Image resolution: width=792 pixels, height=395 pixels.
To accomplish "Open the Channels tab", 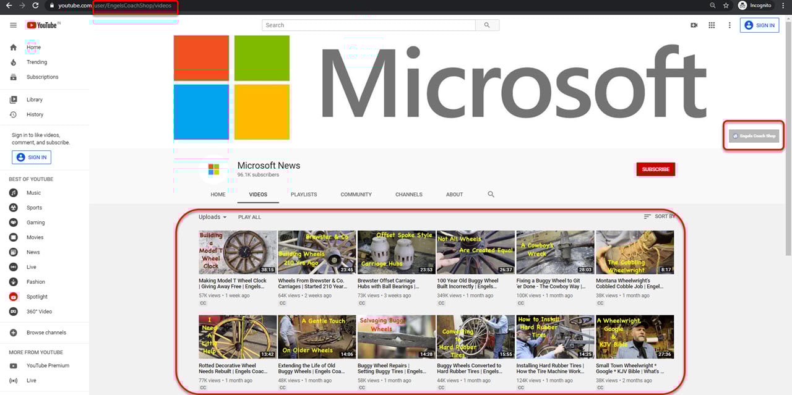I will pos(409,194).
